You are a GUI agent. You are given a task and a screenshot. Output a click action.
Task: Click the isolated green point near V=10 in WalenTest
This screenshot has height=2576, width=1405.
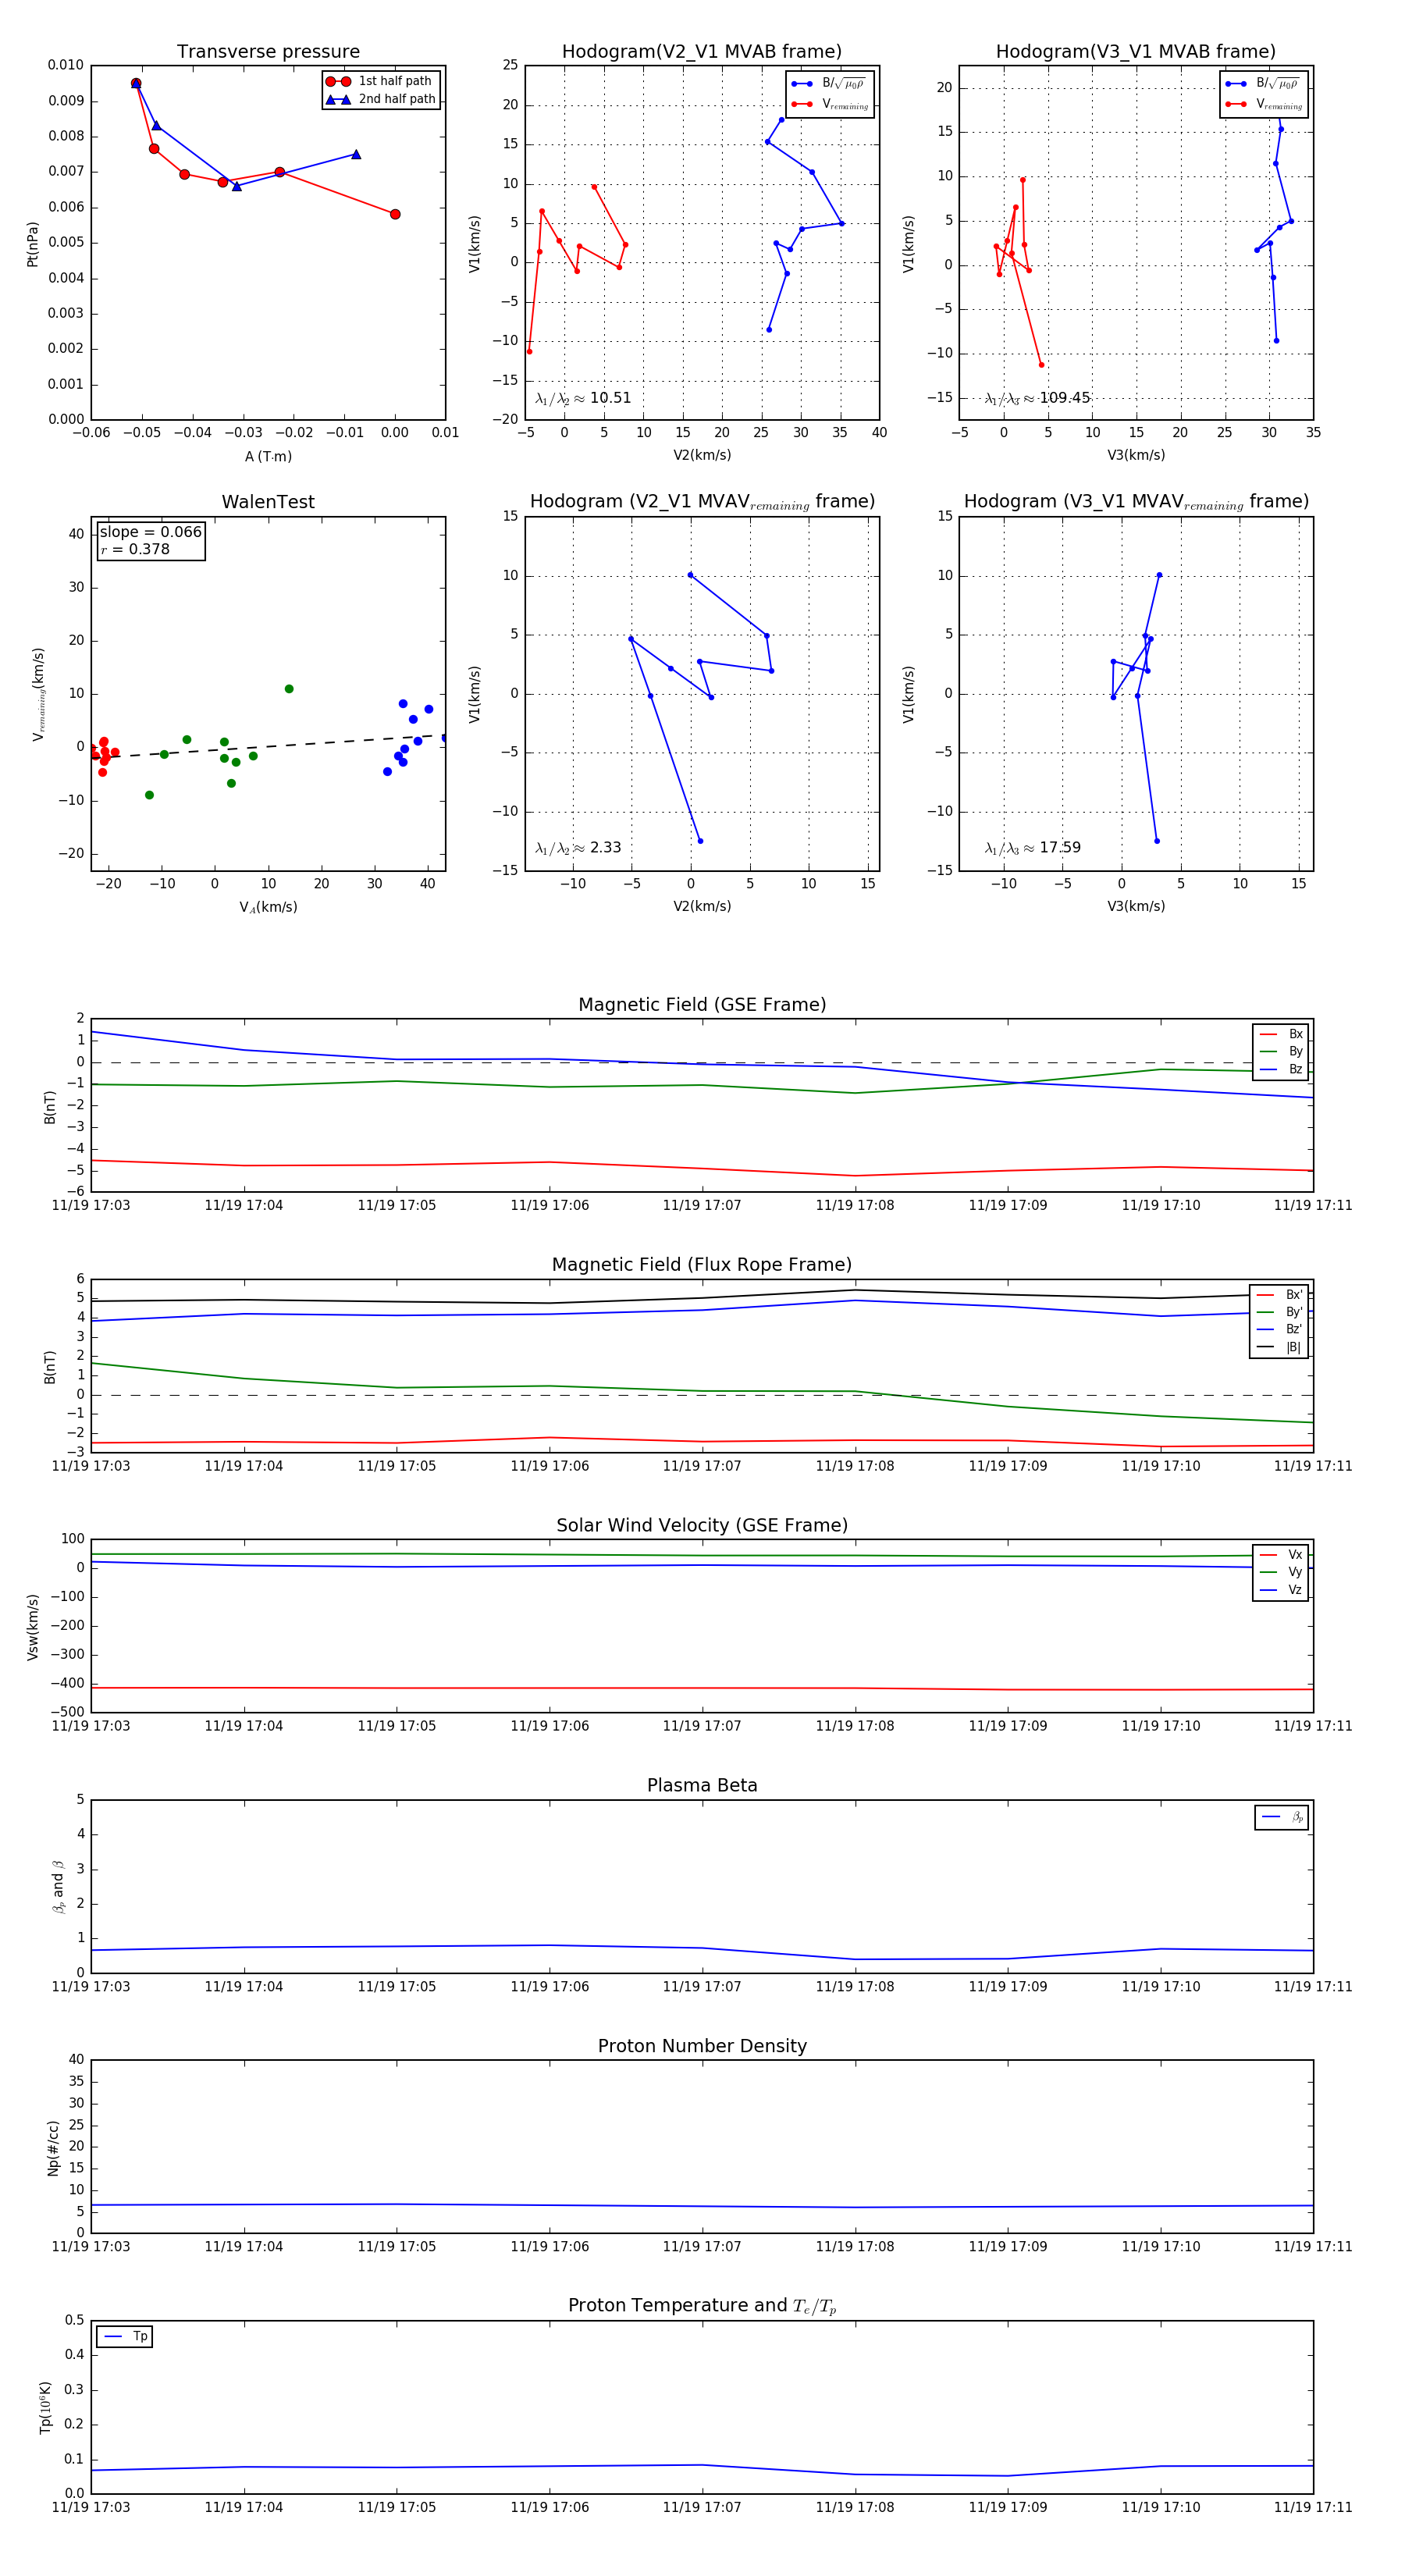[289, 689]
